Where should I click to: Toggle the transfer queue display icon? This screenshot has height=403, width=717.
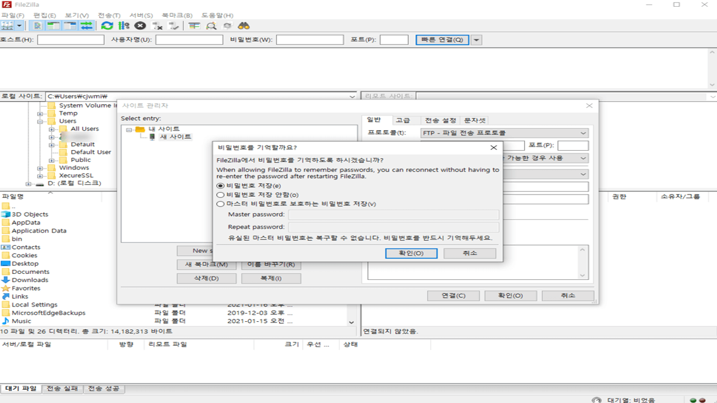point(86,26)
